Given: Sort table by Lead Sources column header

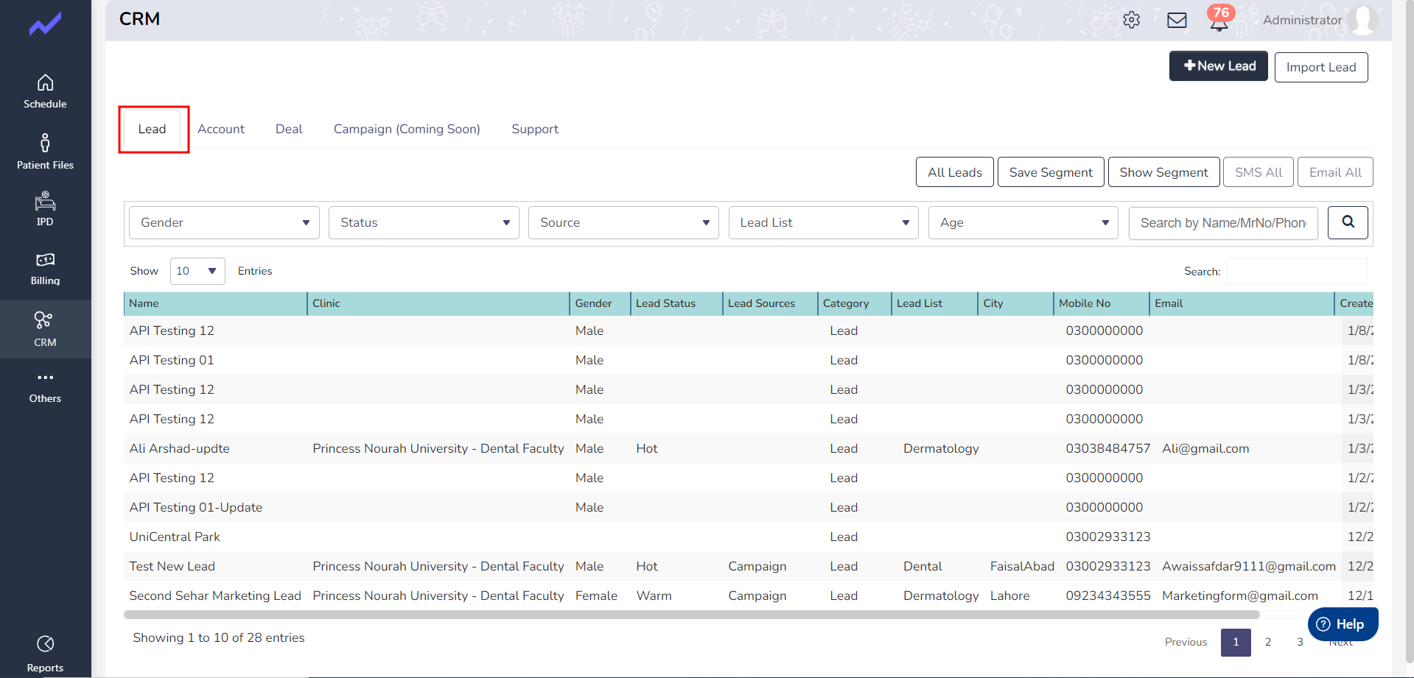Looking at the screenshot, I should (770, 303).
